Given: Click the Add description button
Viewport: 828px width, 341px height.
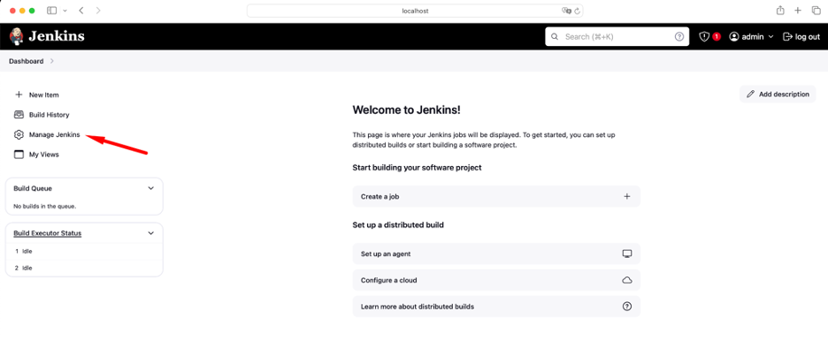Looking at the screenshot, I should (778, 95).
